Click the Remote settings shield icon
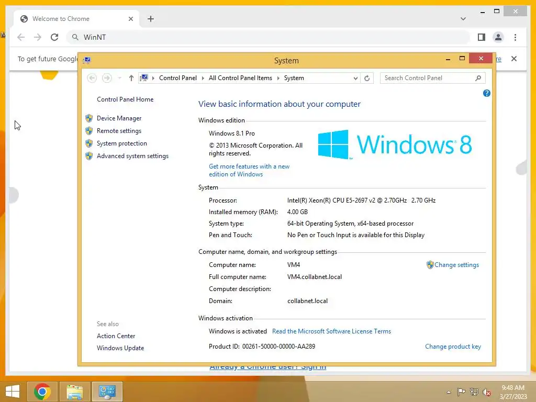This screenshot has height=402, width=536. 89,131
